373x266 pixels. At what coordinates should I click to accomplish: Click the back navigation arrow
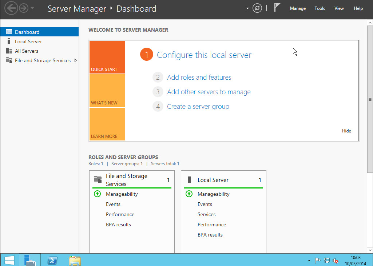tap(11, 8)
